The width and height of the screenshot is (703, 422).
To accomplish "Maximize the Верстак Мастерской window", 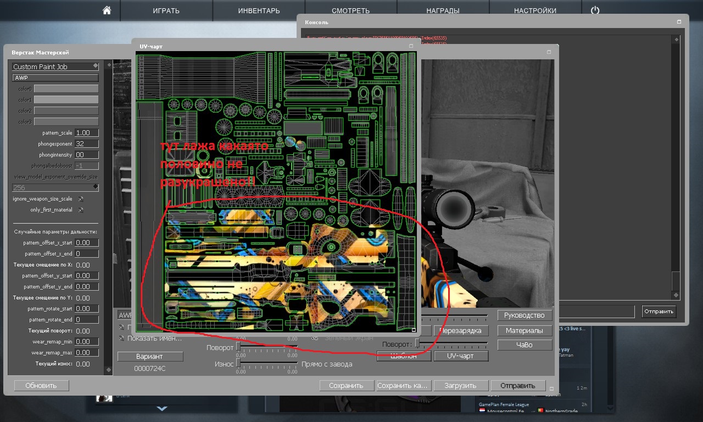I will (549, 52).
